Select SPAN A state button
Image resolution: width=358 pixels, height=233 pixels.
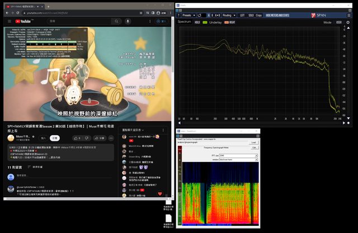209,15
